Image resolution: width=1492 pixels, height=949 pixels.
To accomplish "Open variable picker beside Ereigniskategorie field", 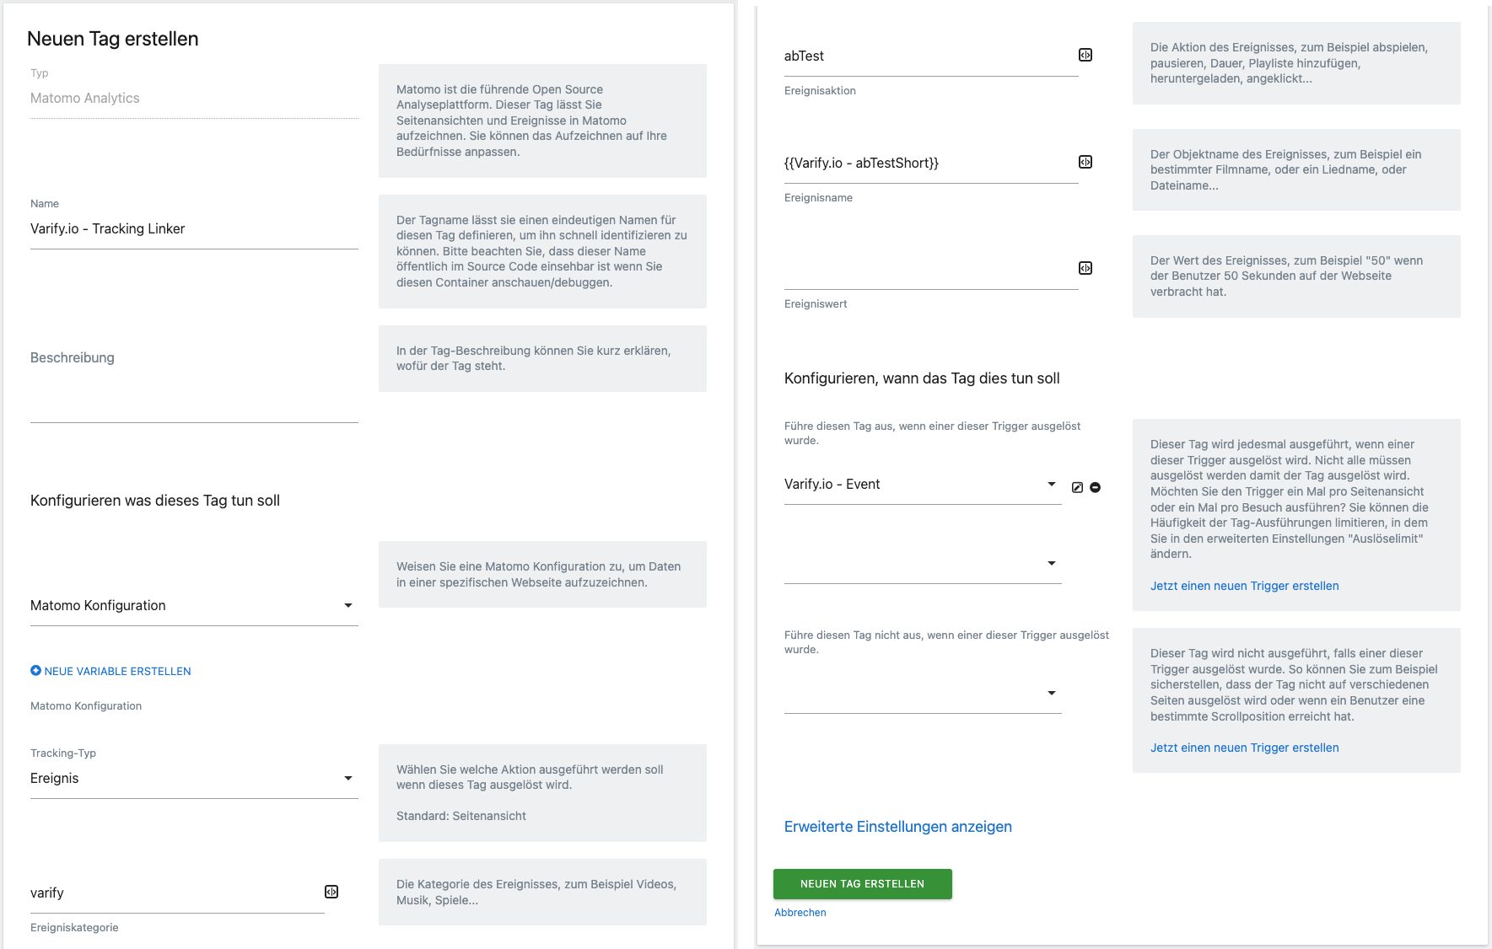I will 331,892.
